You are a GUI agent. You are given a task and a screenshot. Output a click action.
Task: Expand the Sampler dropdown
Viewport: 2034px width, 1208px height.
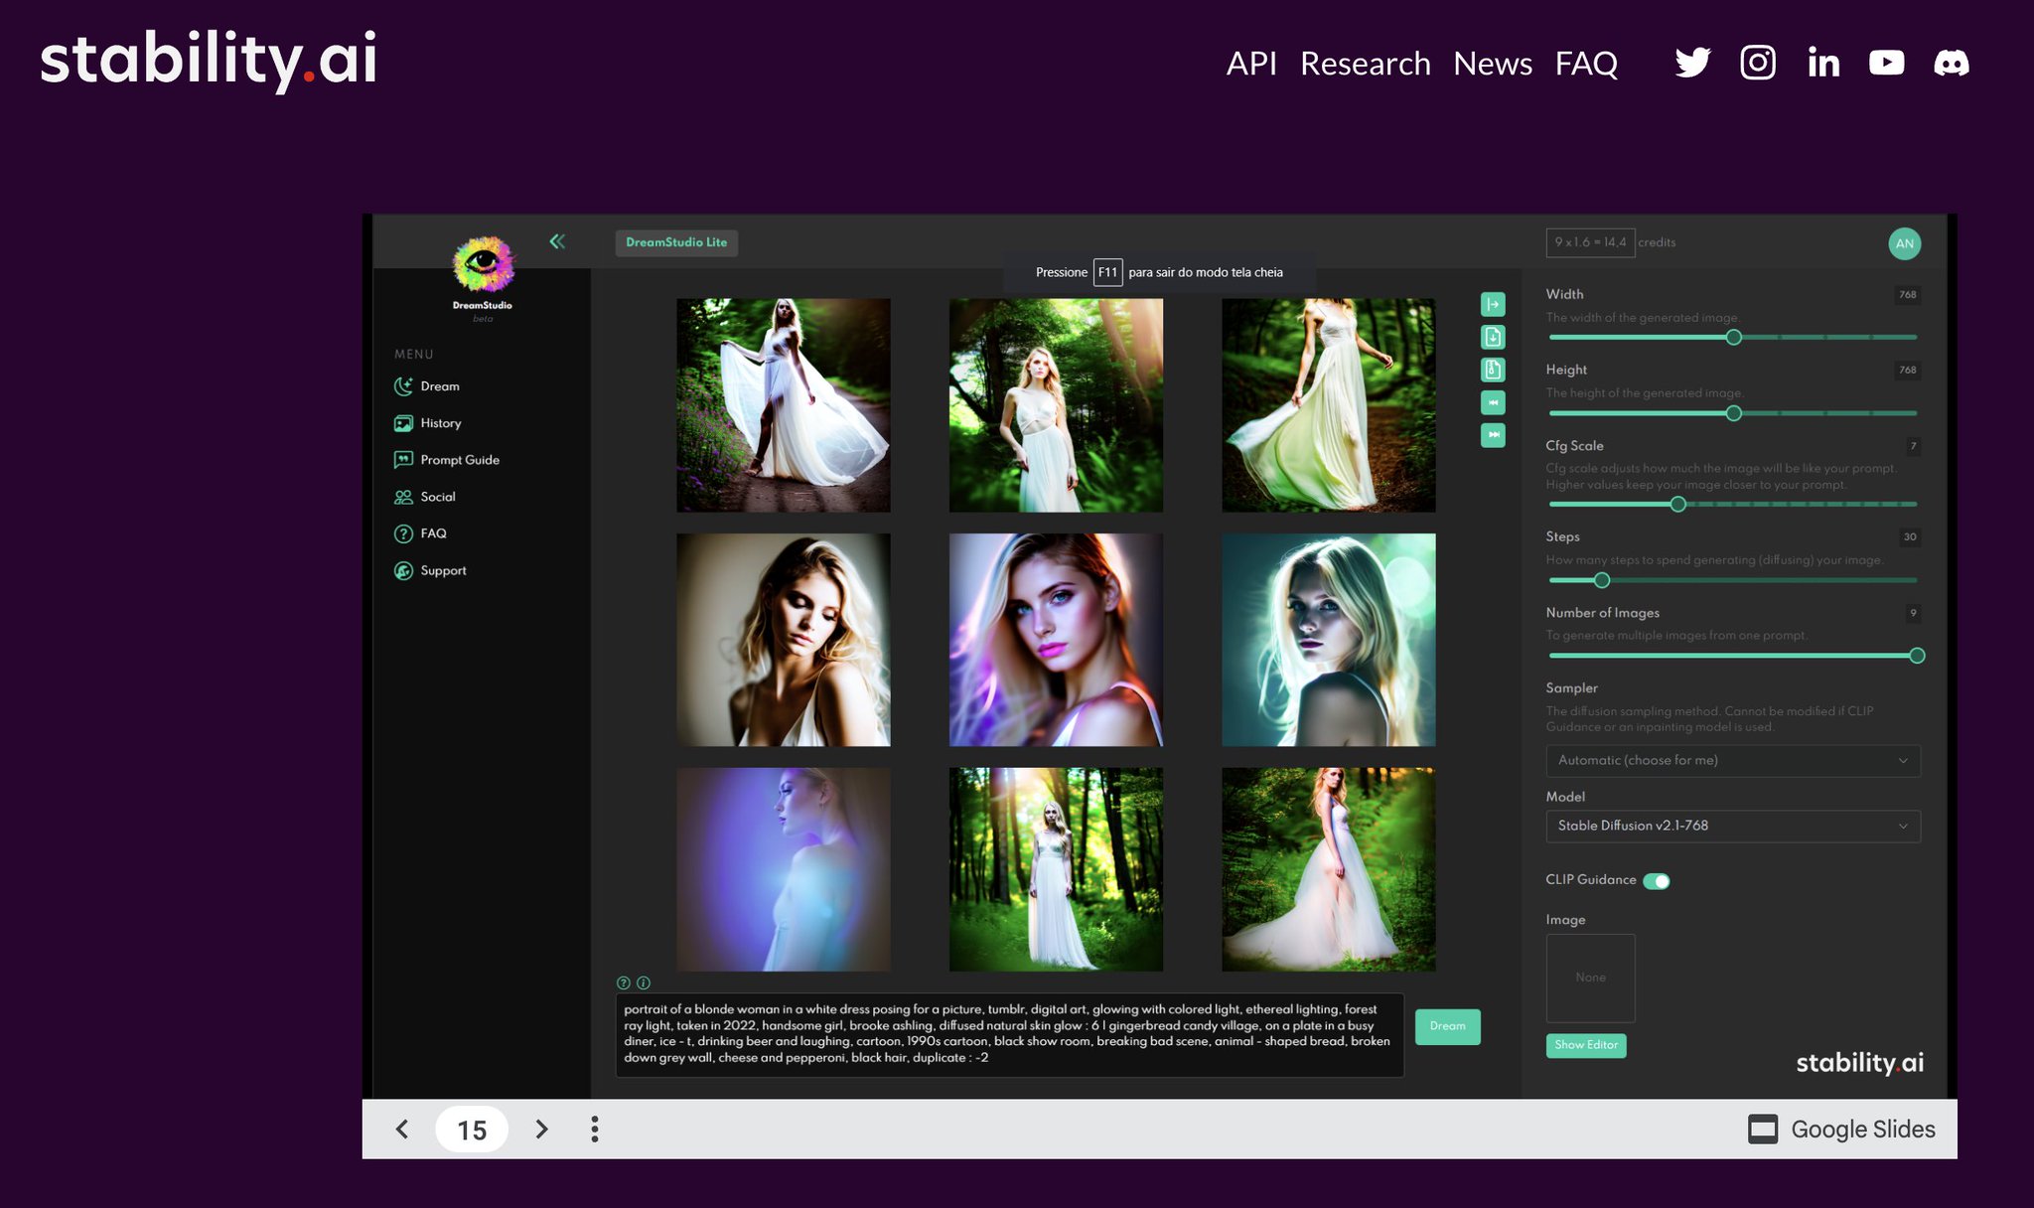(x=1733, y=760)
